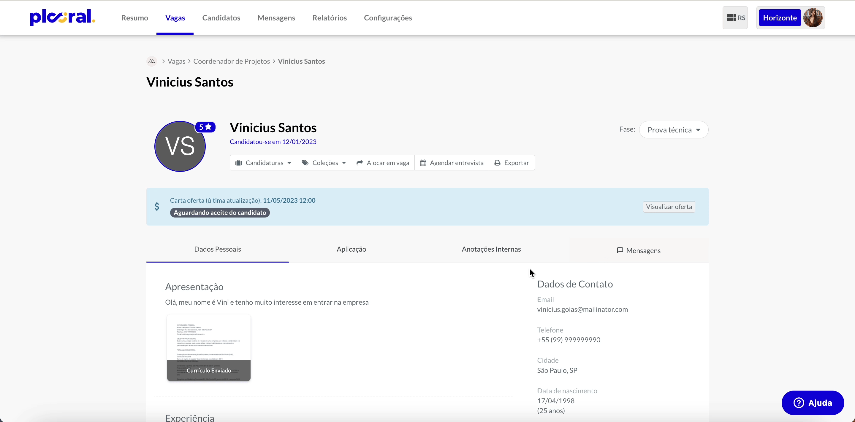The width and height of the screenshot is (855, 422).
Task: Click the city text São Paulo, SP
Action: point(557,370)
